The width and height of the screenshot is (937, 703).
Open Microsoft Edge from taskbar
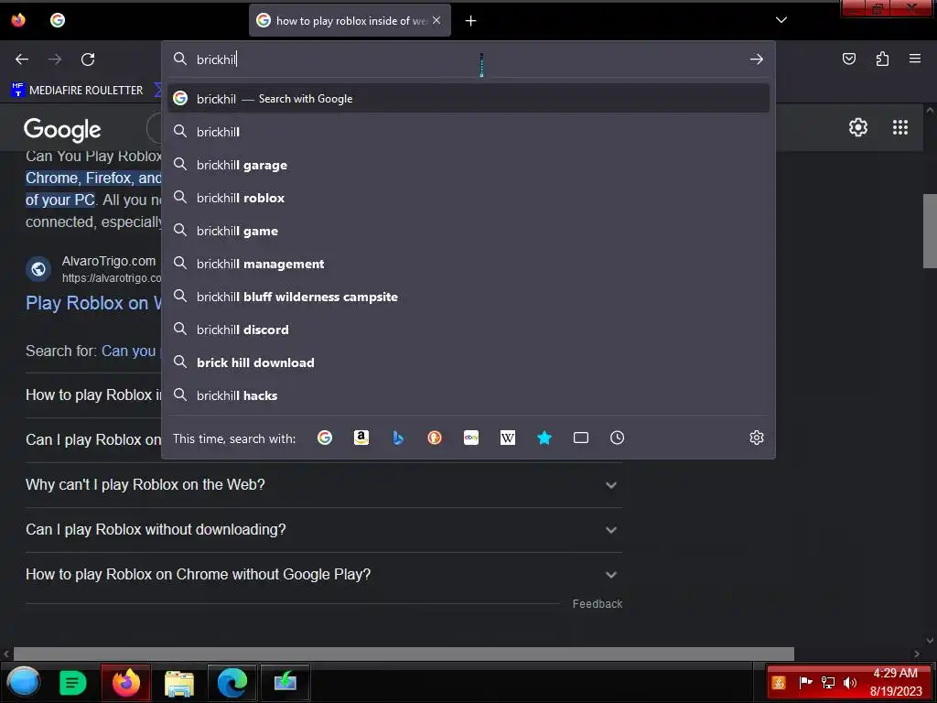point(232,682)
